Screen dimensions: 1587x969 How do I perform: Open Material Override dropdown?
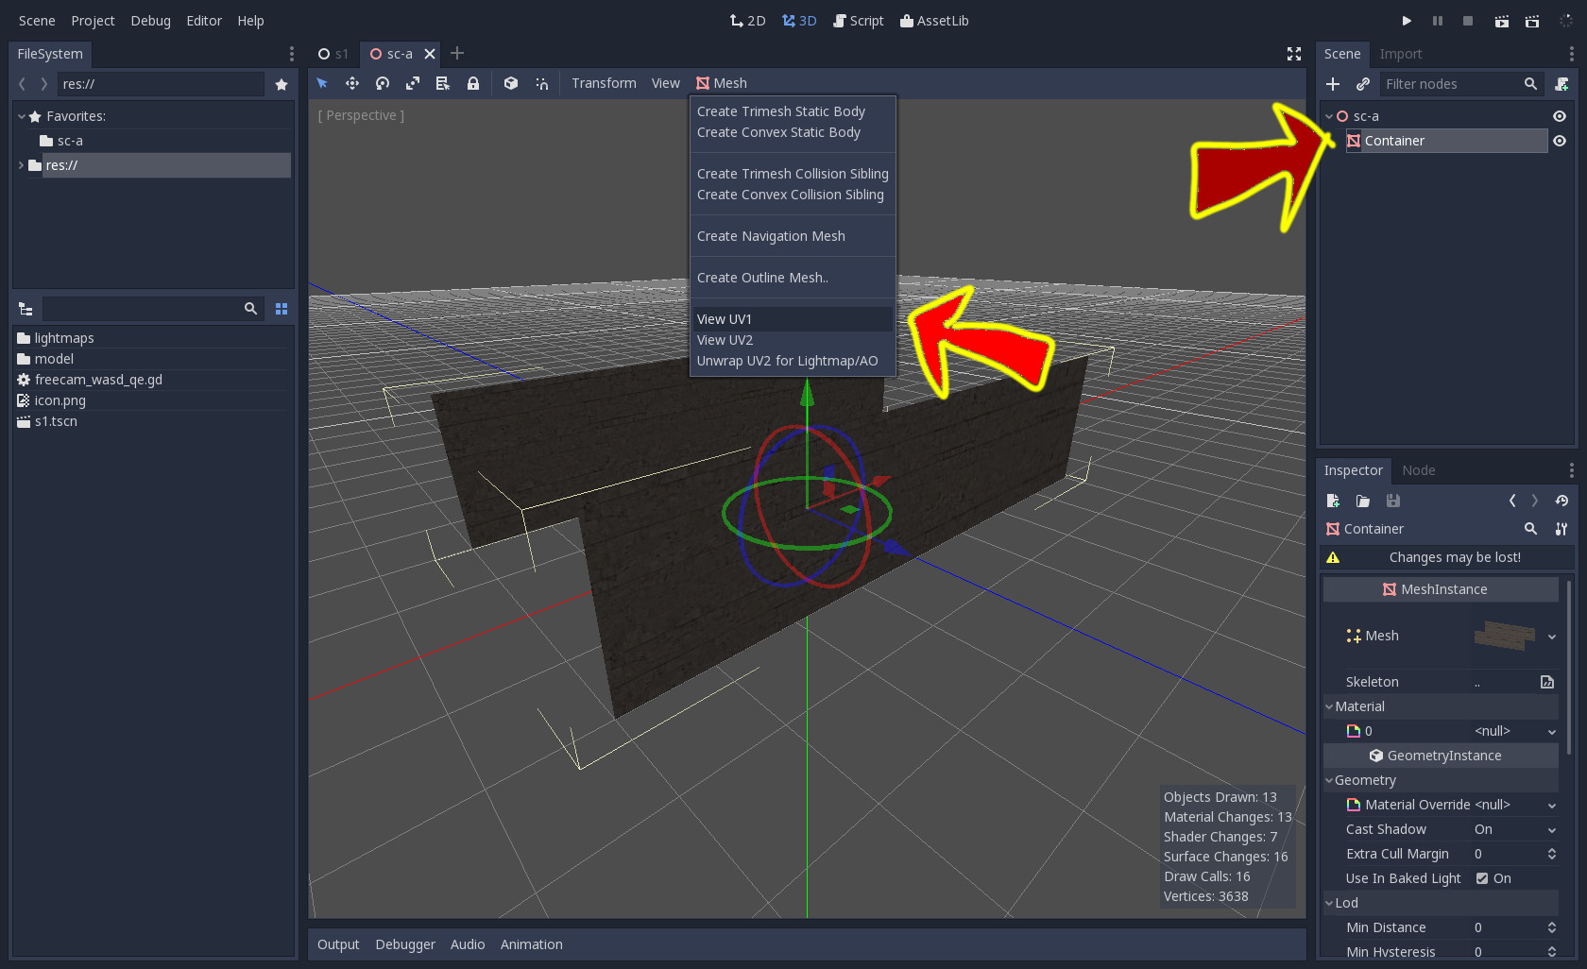(x=1552, y=805)
